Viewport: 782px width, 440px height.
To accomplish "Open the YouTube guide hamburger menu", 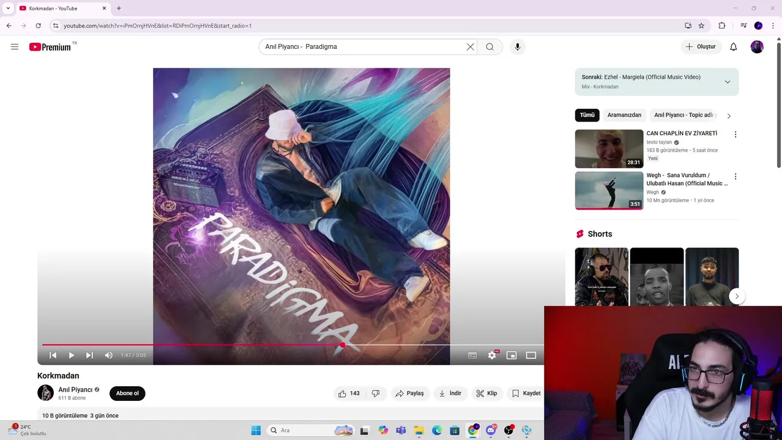I will pyautogui.click(x=15, y=47).
